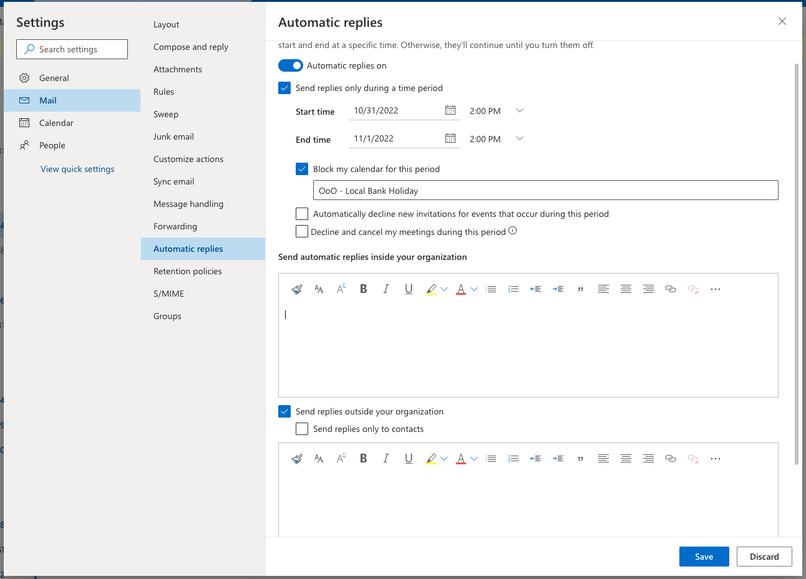This screenshot has height=579, width=806.
Task: Save the automatic replies settings
Action: 704,557
